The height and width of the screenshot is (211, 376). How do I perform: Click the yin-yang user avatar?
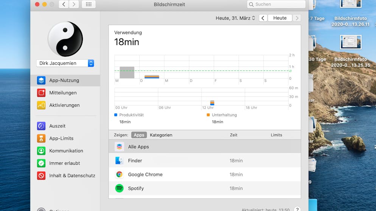[65, 39]
